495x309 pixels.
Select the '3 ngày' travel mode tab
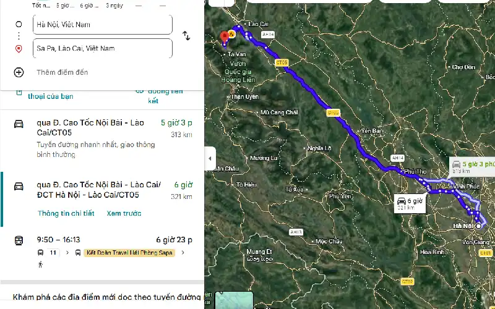pos(114,6)
